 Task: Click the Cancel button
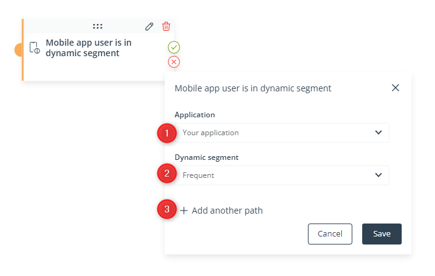(x=330, y=234)
